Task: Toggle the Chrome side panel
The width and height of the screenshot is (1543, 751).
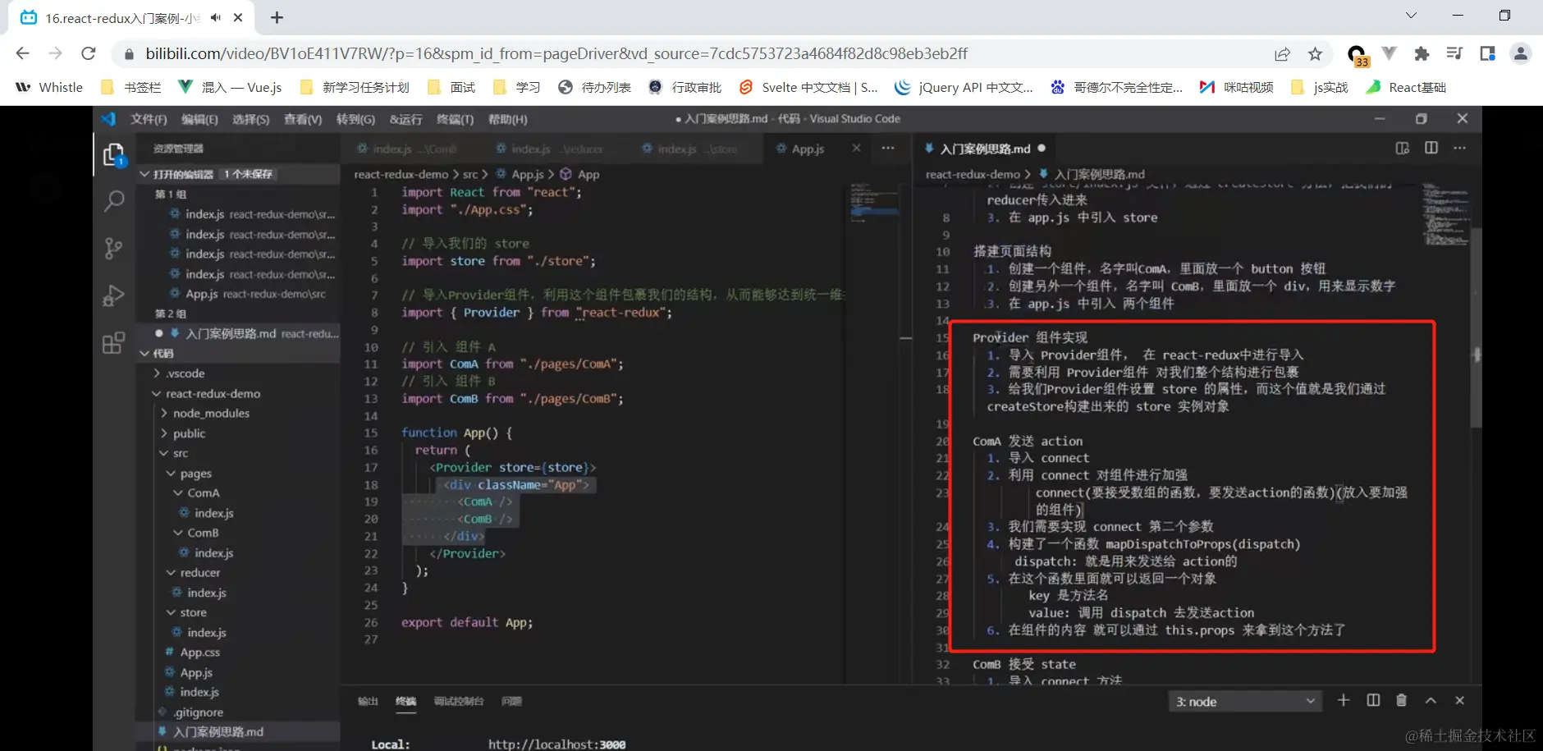Action: pos(1487,54)
